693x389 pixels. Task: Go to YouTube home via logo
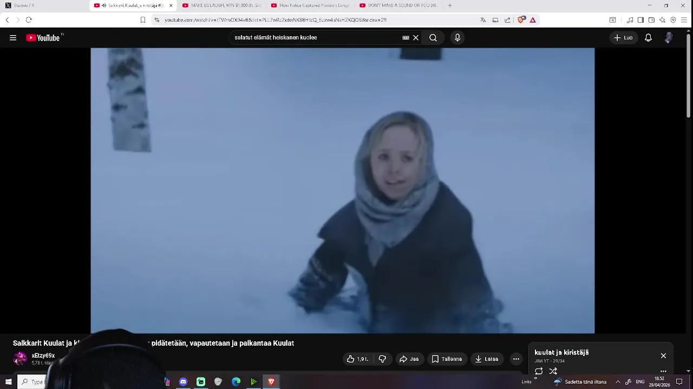tap(44, 38)
